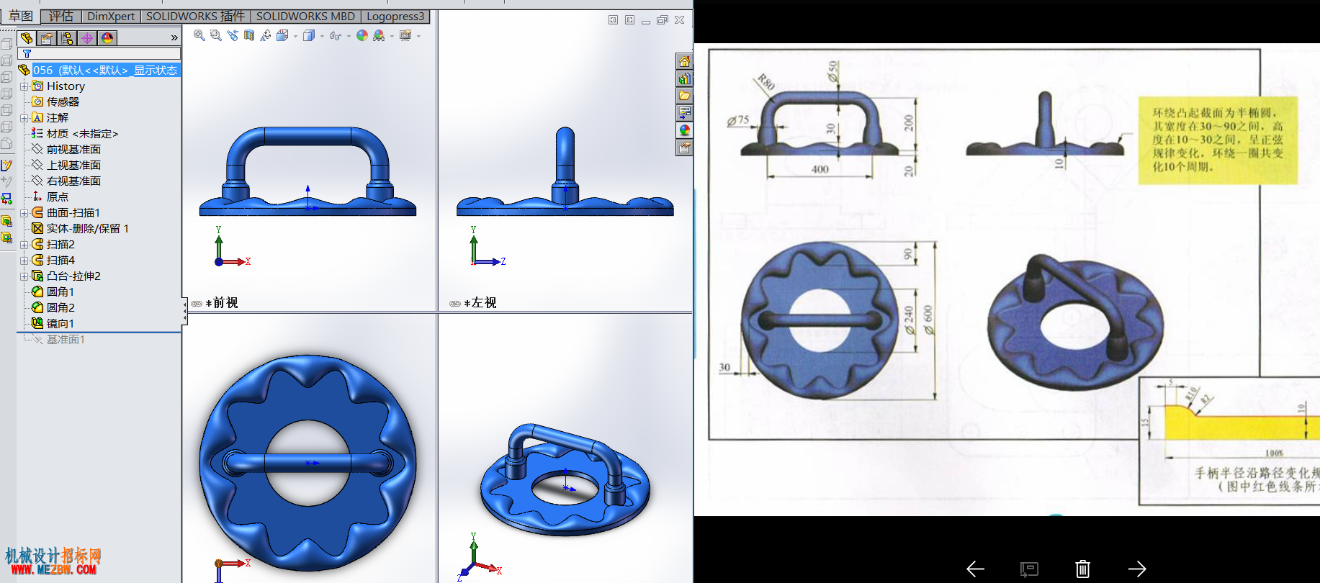Select 实体-删除/保留 1 feature
Image resolution: width=1320 pixels, height=583 pixels.
coord(87,228)
